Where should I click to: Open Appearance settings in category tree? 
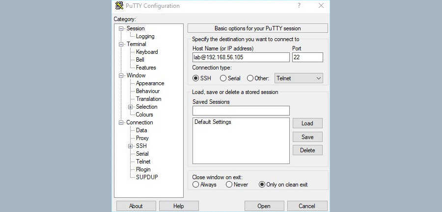click(150, 83)
